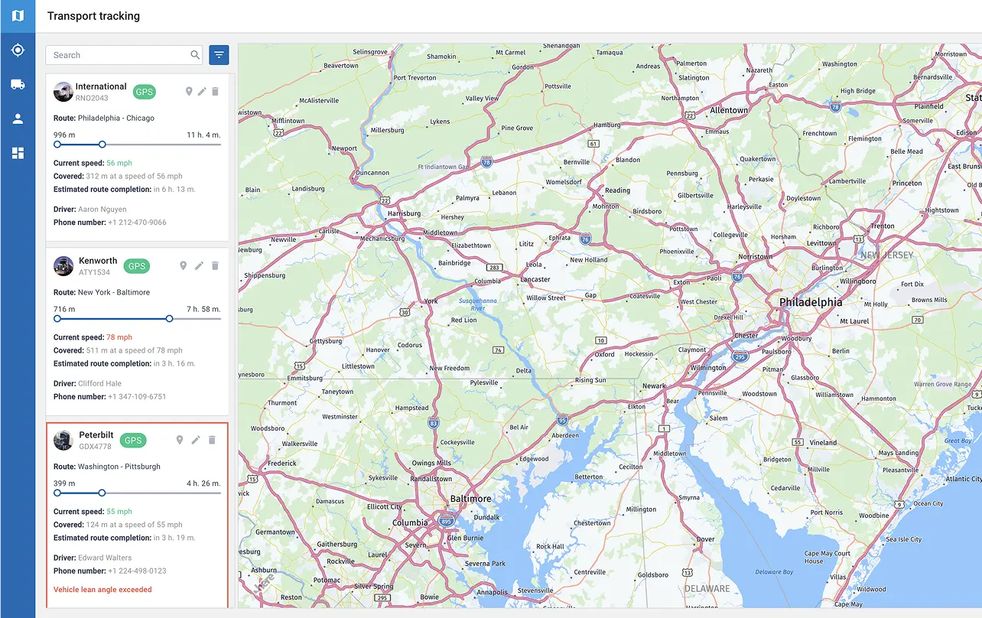Click Philadelphia label on the map
Image resolution: width=982 pixels, height=618 pixels.
coord(811,302)
